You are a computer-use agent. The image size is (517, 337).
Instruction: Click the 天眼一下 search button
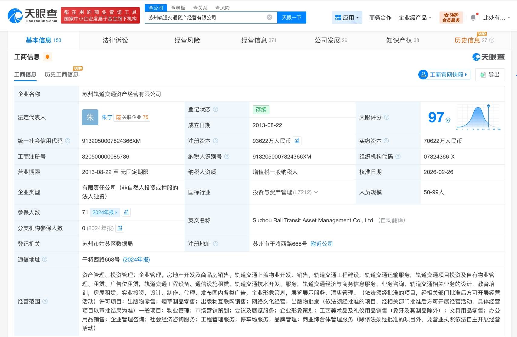click(x=291, y=18)
